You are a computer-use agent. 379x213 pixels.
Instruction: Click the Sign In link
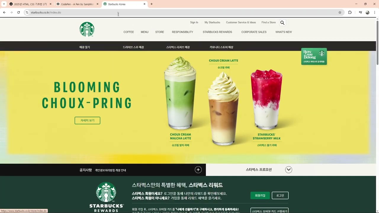coord(194,22)
